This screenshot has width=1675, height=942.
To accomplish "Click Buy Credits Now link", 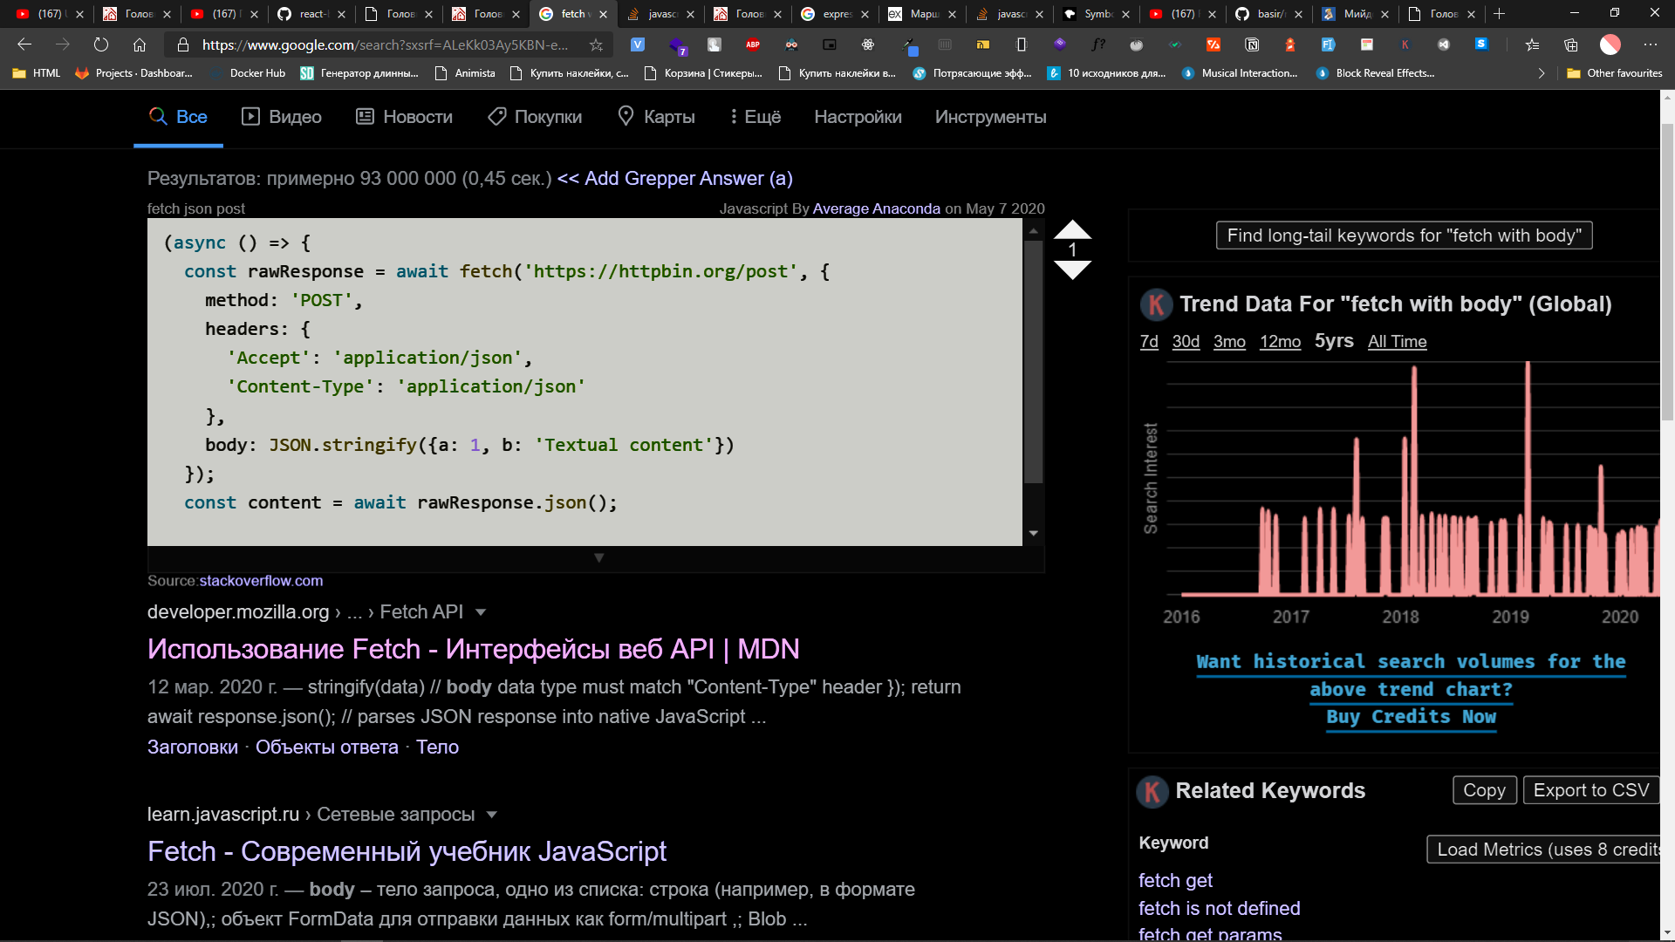I will [x=1412, y=717].
